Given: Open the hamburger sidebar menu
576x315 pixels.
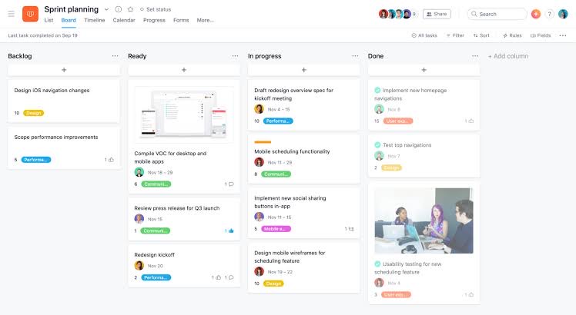Looking at the screenshot, I should tap(11, 14).
